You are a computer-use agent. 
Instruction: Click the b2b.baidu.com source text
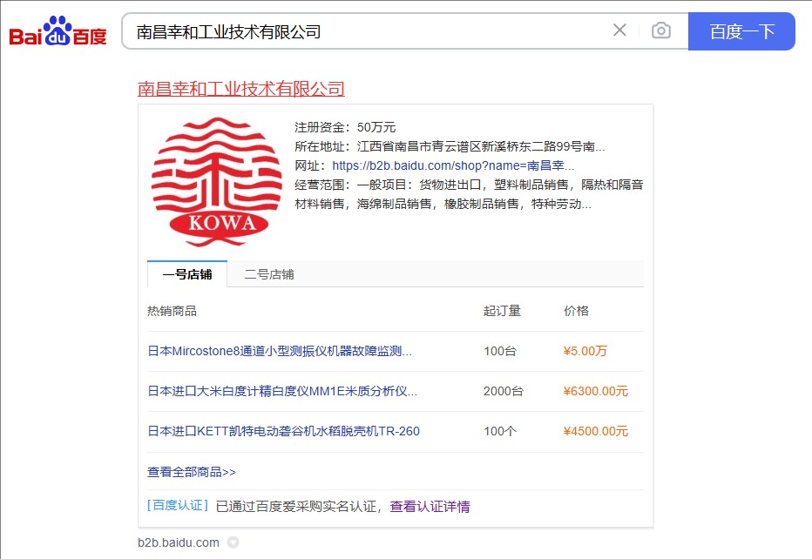pyautogui.click(x=179, y=542)
